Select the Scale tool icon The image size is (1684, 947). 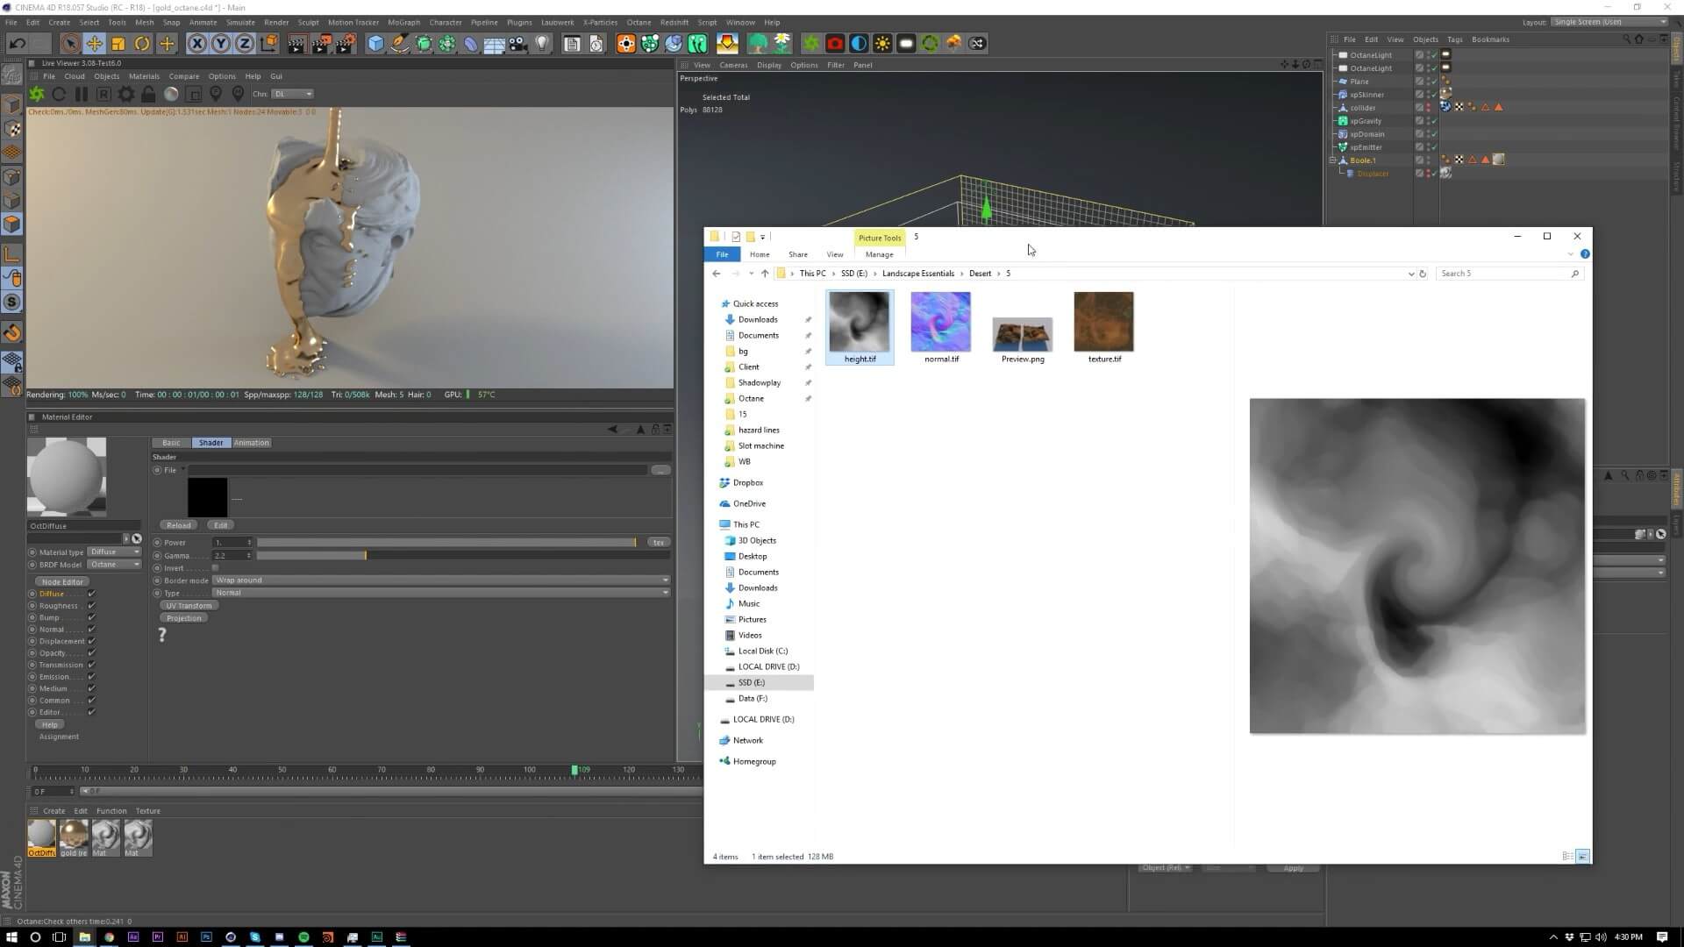(118, 43)
